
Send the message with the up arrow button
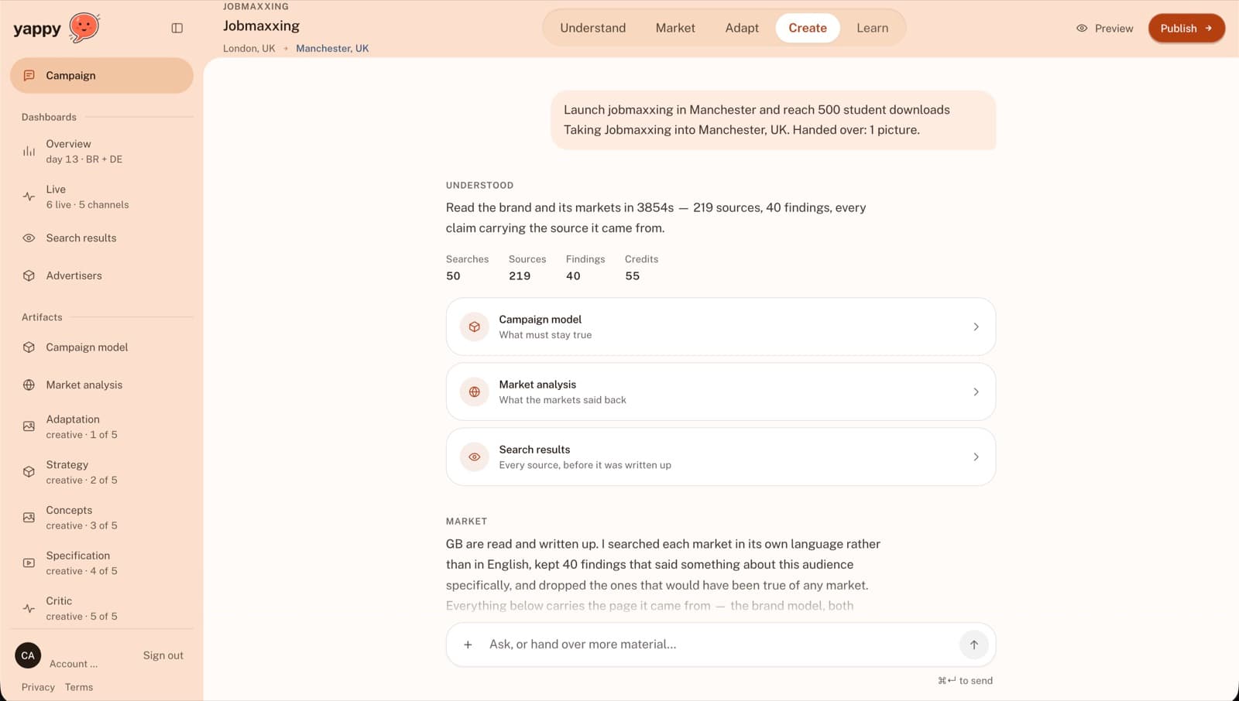point(973,645)
